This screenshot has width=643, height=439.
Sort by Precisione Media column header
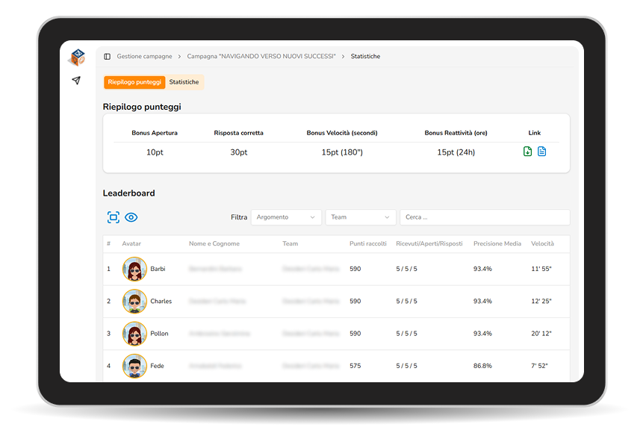click(x=497, y=243)
